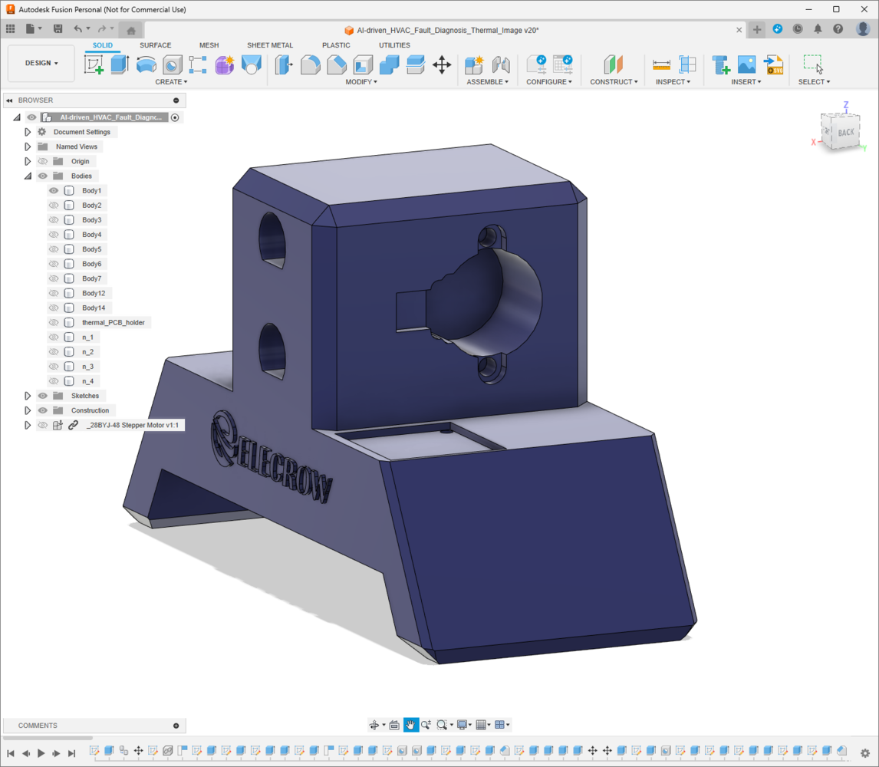Choose the Extrude tool in Create
Viewport: 879px width, 767px height.
click(x=120, y=64)
